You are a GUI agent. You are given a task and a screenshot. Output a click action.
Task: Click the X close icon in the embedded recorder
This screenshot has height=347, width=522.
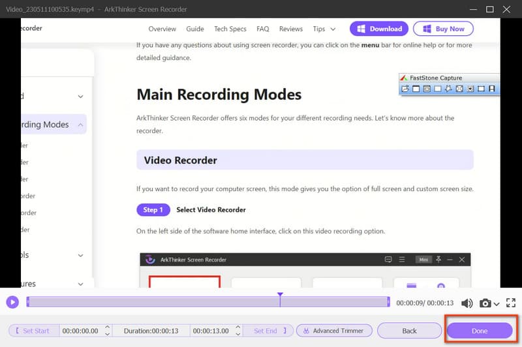tap(462, 260)
